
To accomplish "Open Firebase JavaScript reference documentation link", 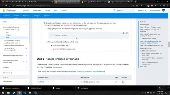I will pos(87,72).
